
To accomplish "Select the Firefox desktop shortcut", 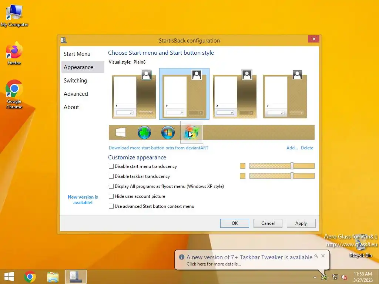I will coord(14,54).
